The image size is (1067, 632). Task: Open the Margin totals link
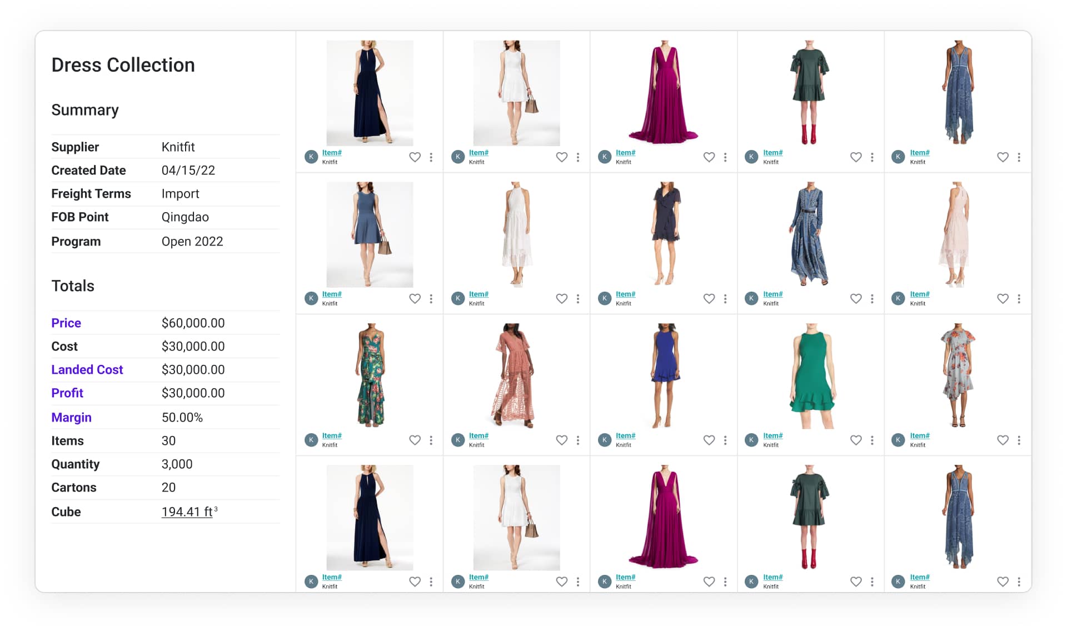71,418
